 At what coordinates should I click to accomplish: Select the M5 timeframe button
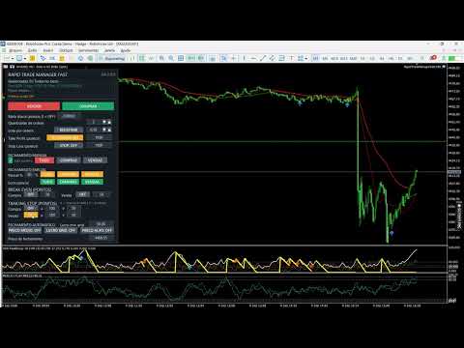click(x=325, y=58)
